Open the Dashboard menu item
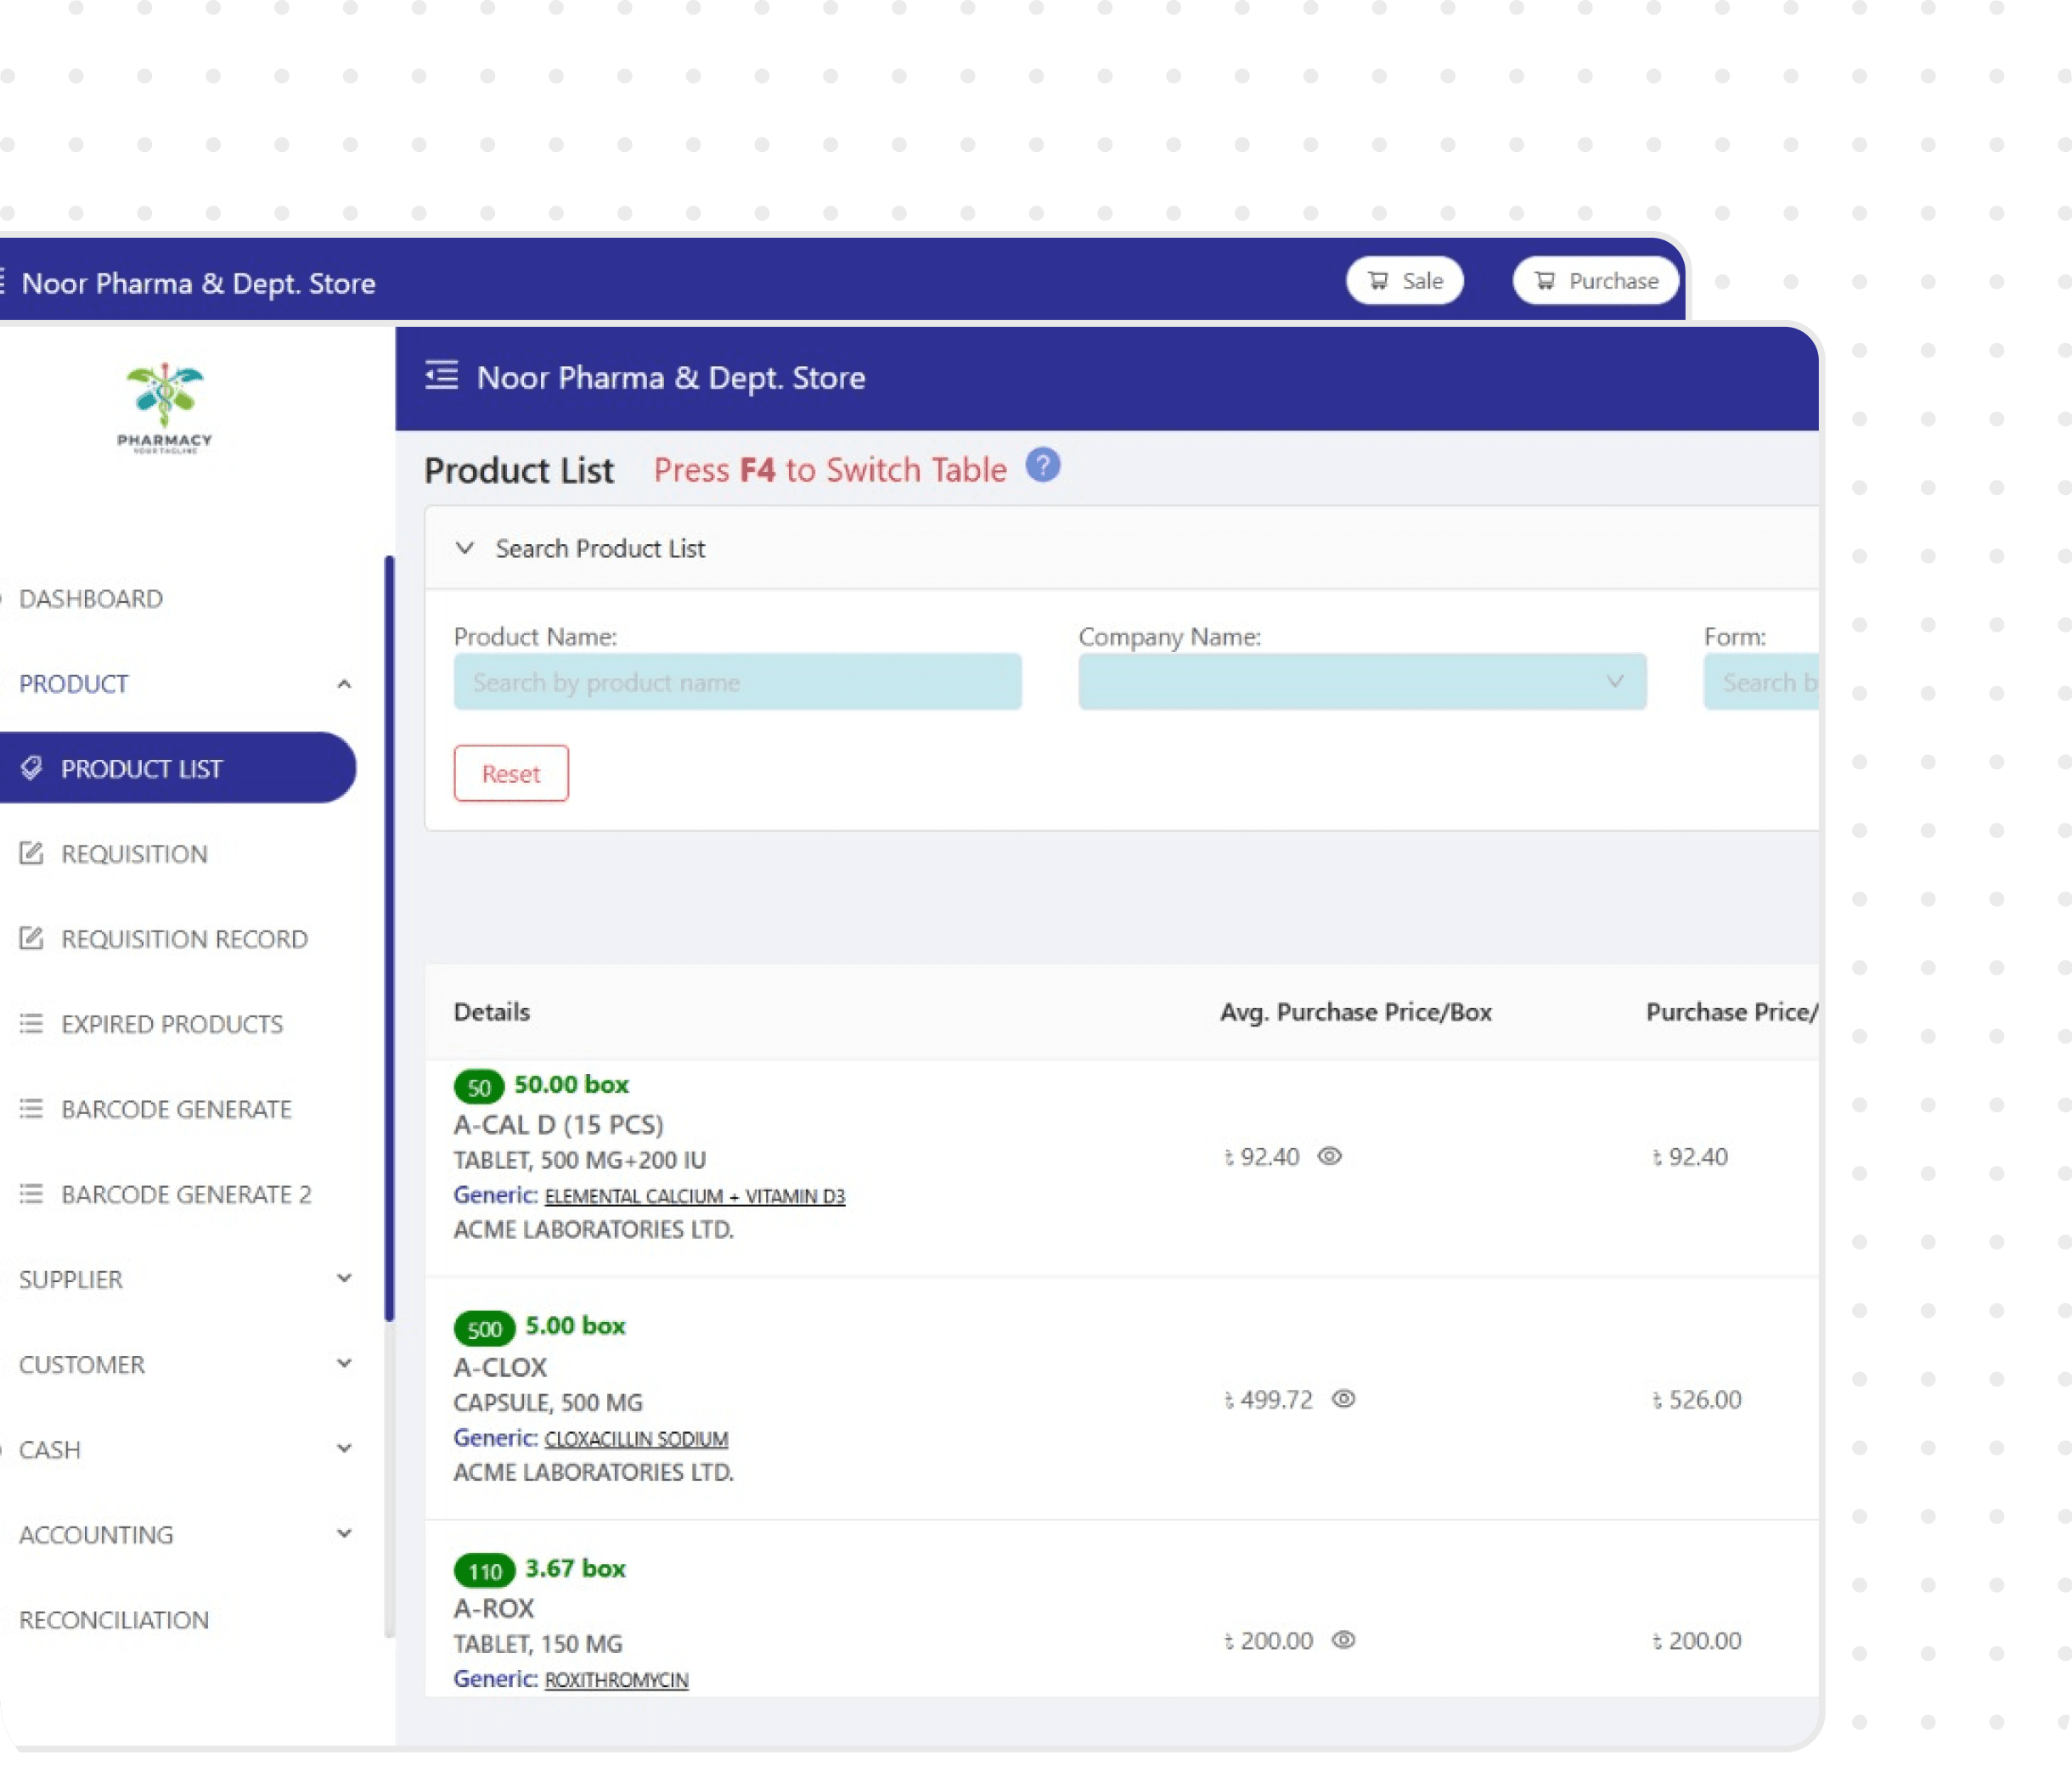 click(x=91, y=598)
